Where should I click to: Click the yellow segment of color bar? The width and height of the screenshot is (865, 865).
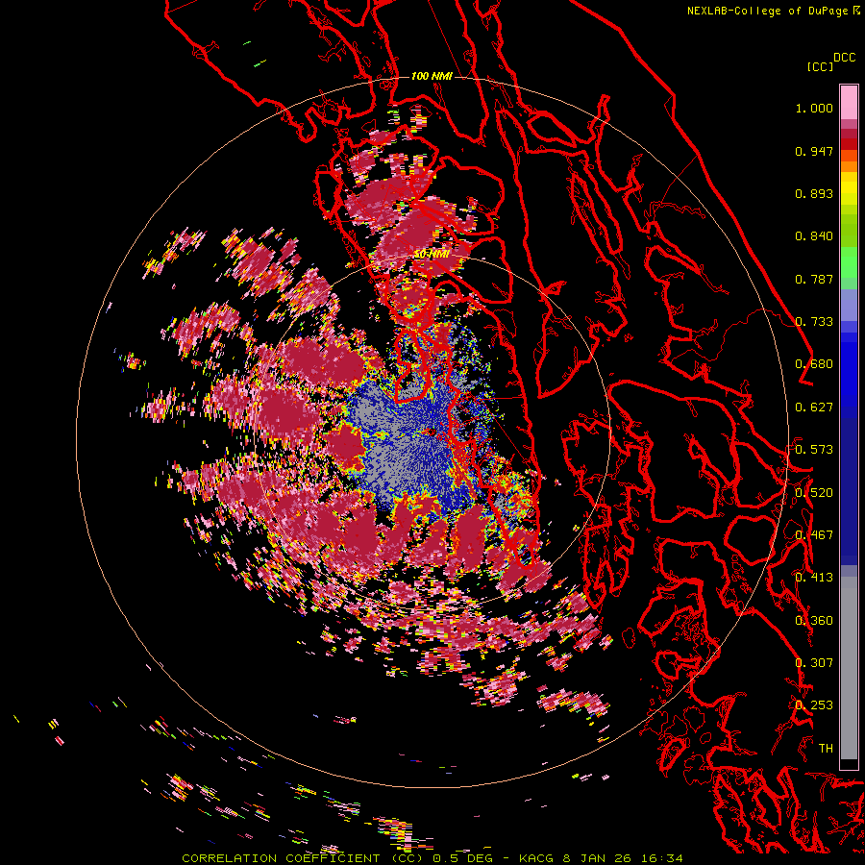tap(849, 189)
